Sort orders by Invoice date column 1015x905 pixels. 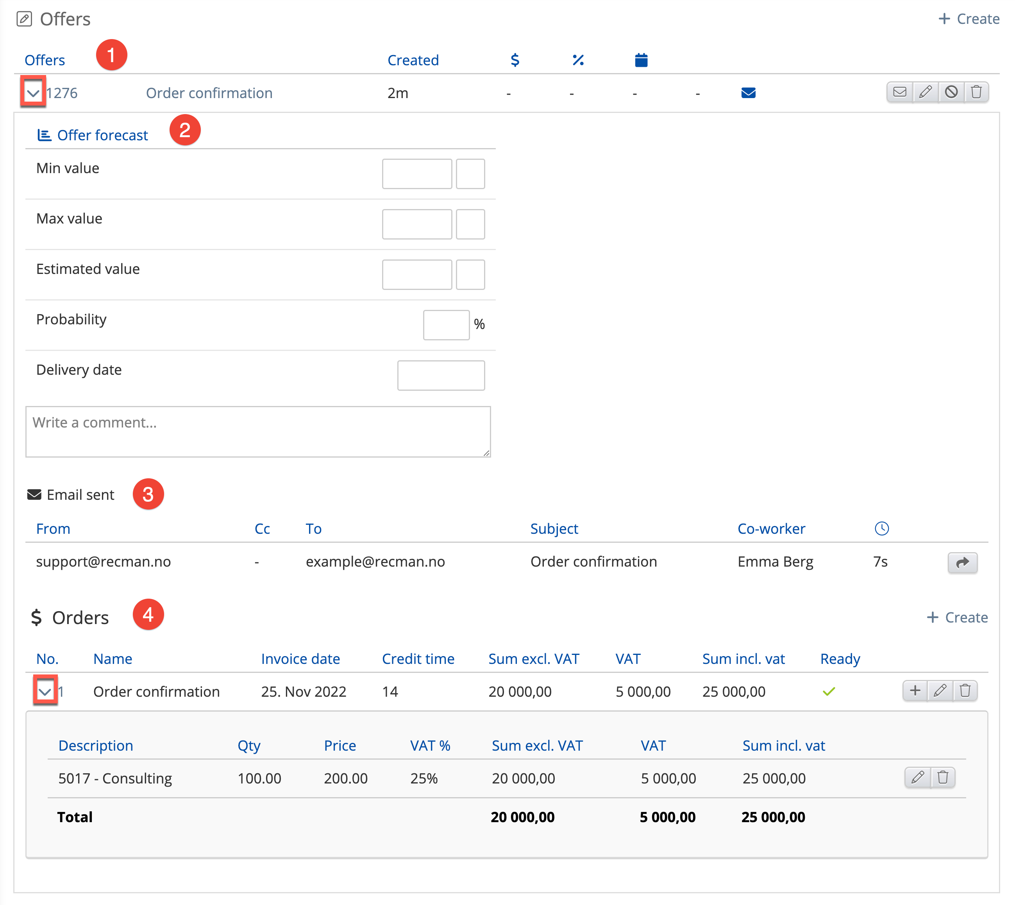coord(300,659)
